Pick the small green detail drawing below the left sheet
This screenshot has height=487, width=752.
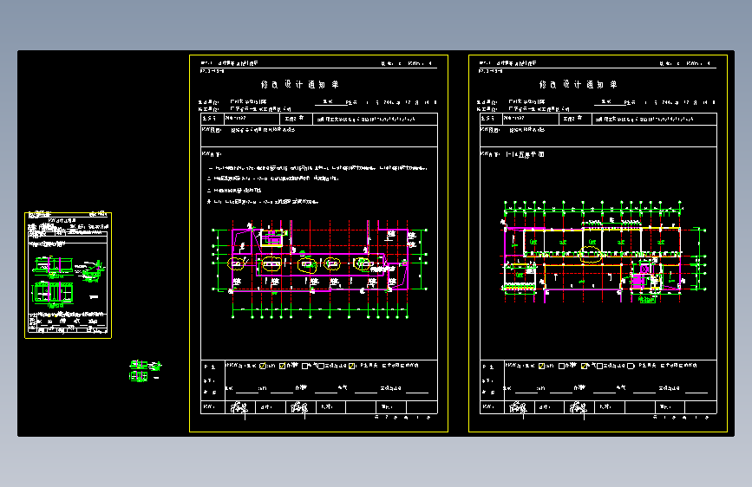click(x=146, y=371)
